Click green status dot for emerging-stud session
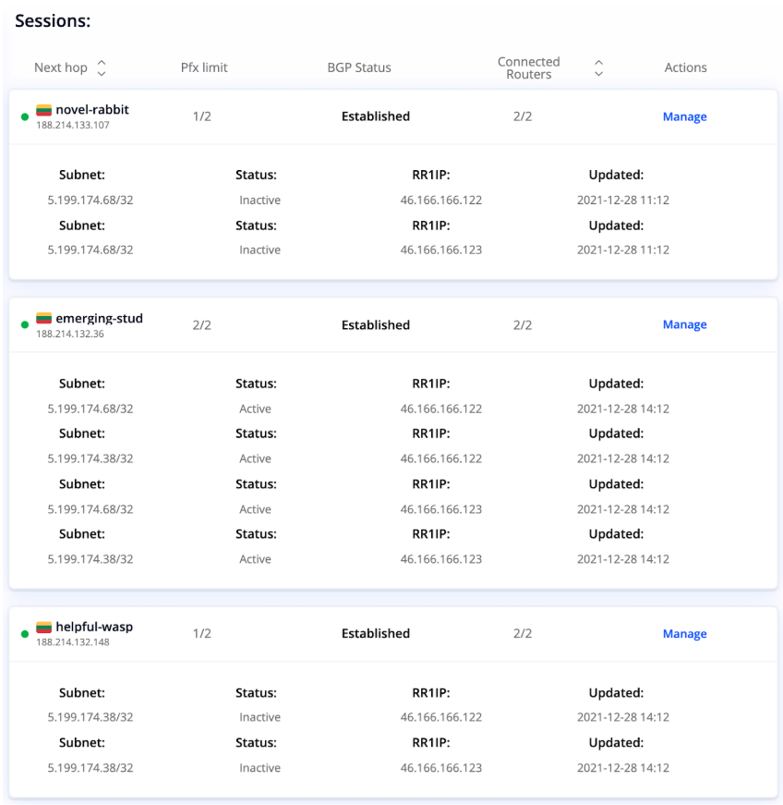The height and width of the screenshot is (805, 783). coord(25,325)
